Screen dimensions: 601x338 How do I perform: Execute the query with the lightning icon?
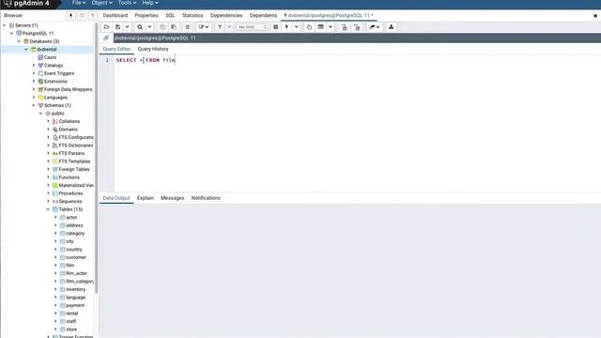tap(286, 27)
